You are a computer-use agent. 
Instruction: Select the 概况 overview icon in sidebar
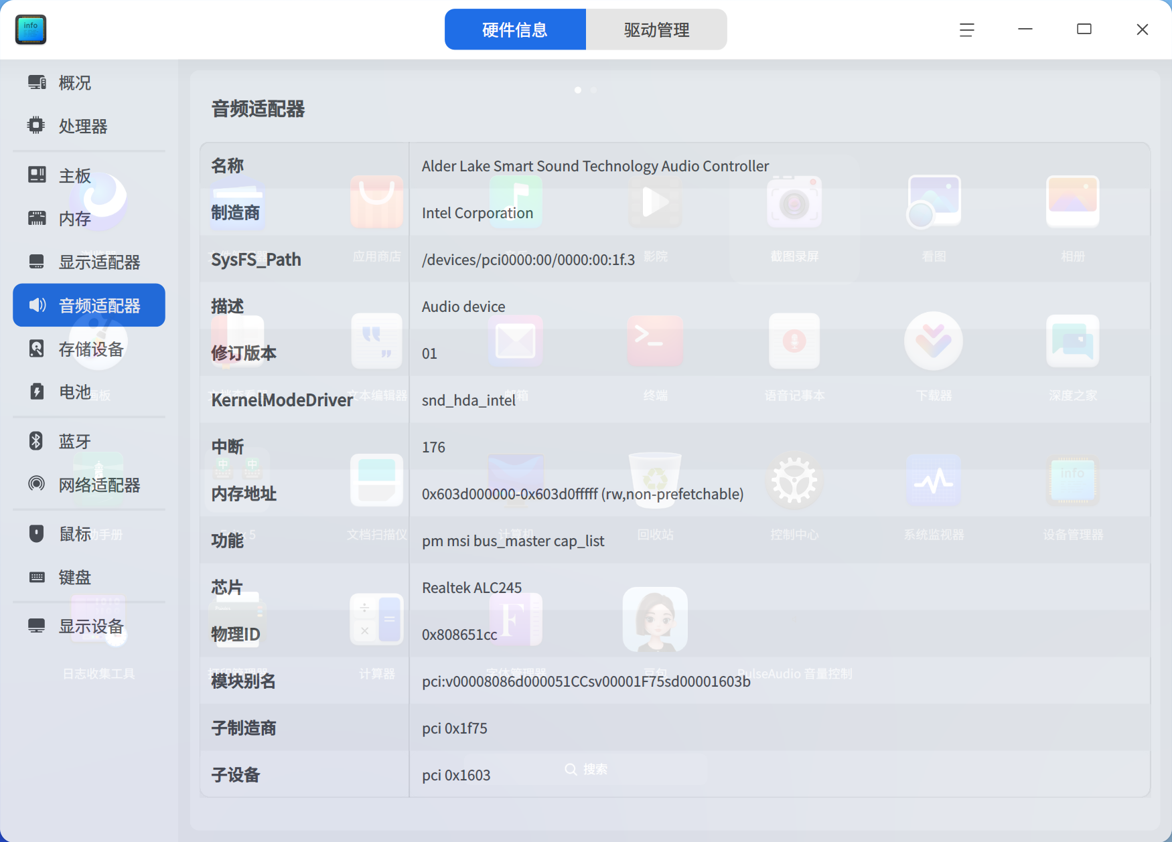[x=37, y=82]
